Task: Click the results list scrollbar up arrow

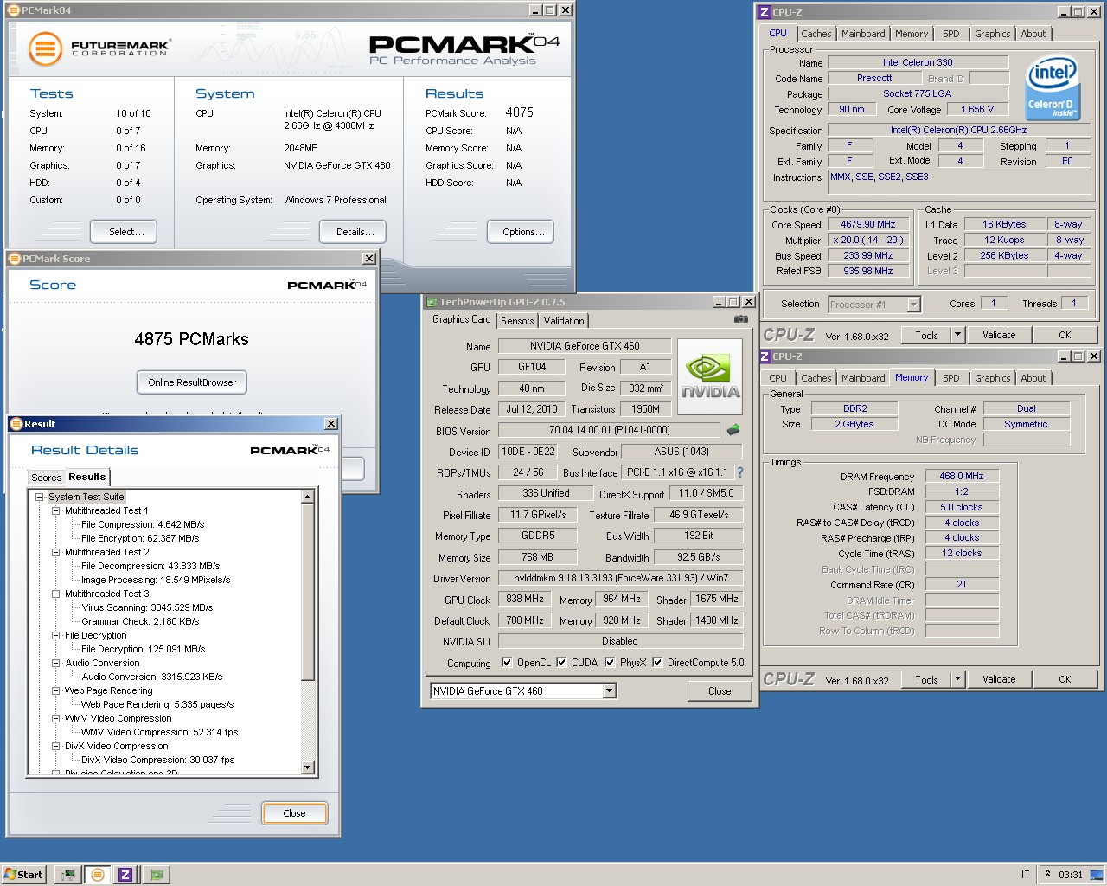Action: click(x=308, y=497)
